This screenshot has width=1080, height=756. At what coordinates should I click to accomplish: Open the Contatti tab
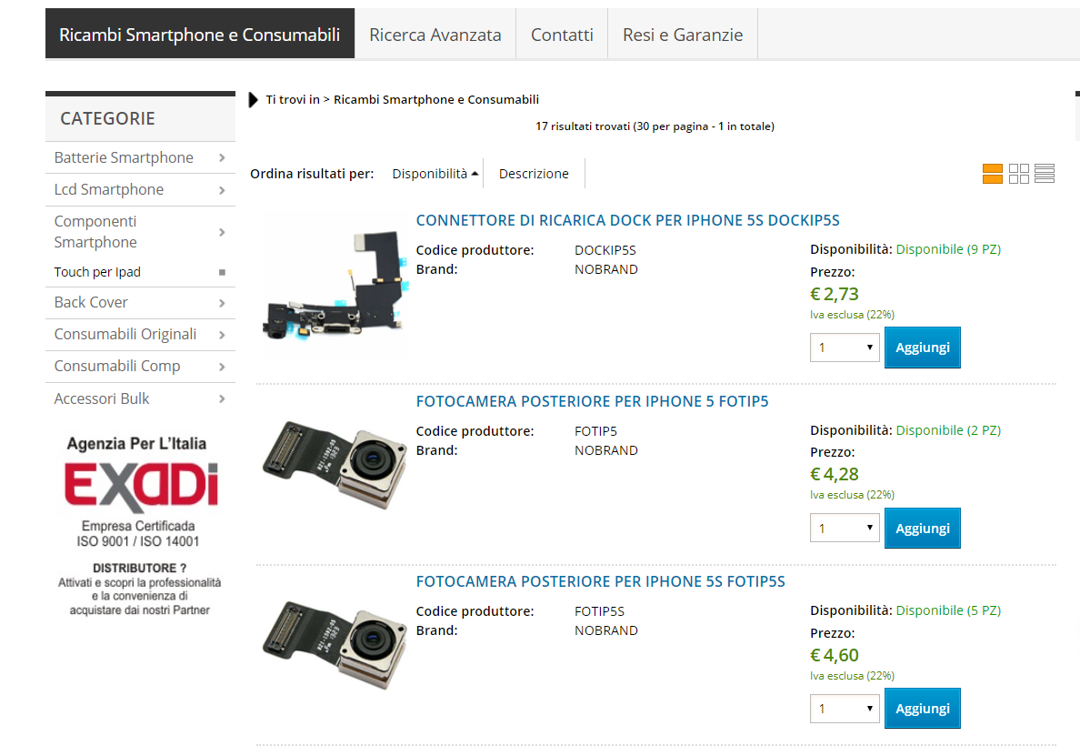click(562, 35)
